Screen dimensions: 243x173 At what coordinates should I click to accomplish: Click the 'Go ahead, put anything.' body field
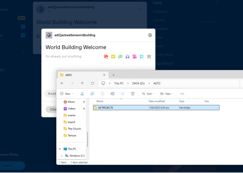64,56
